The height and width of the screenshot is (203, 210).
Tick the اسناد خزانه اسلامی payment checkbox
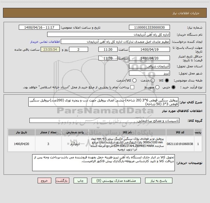pos(132,87)
